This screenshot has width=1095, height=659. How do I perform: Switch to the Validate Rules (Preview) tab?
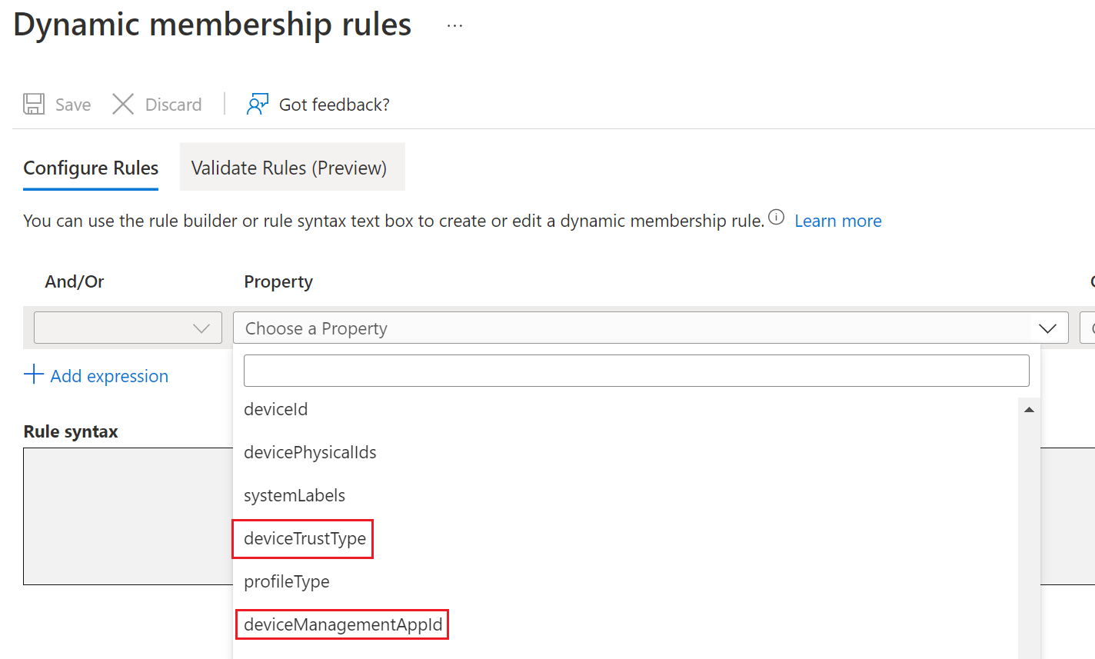click(292, 167)
